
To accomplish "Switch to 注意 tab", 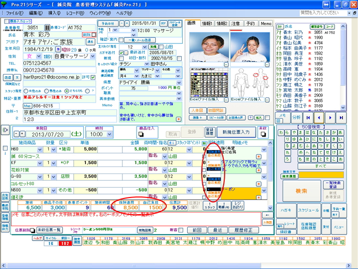I will pyautogui.click(x=235, y=23).
